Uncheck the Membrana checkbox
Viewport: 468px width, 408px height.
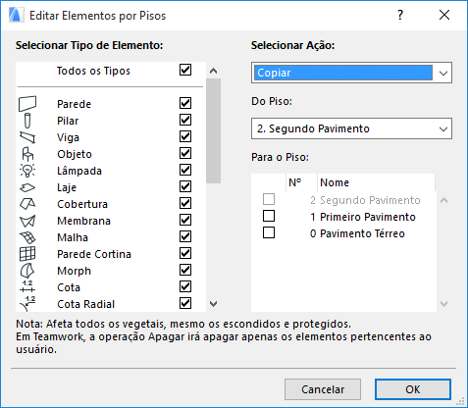185,220
